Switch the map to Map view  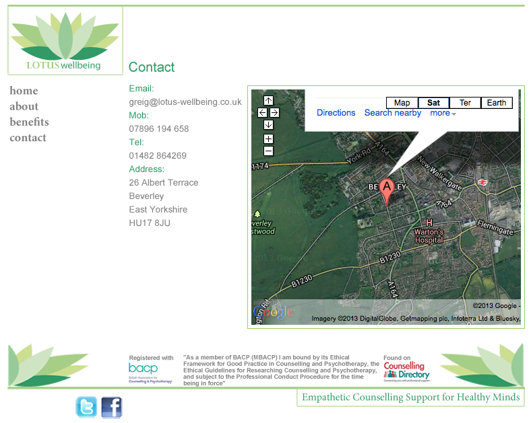(x=402, y=103)
